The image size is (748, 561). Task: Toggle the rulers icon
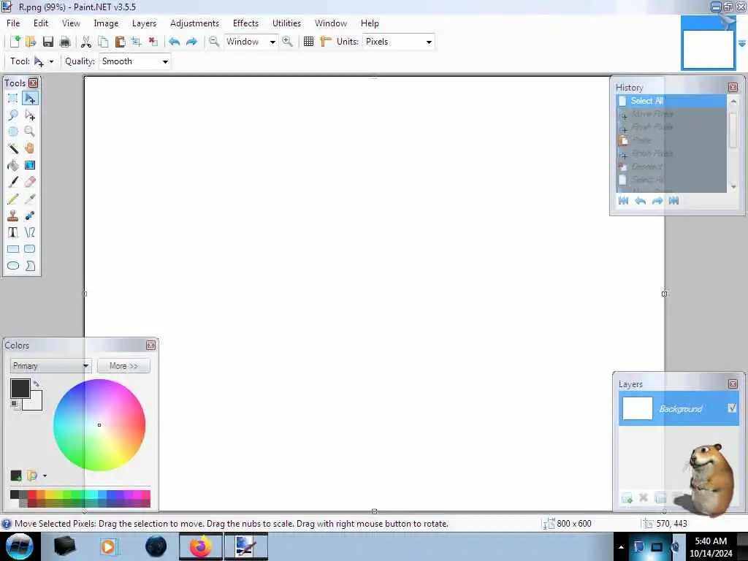point(325,42)
